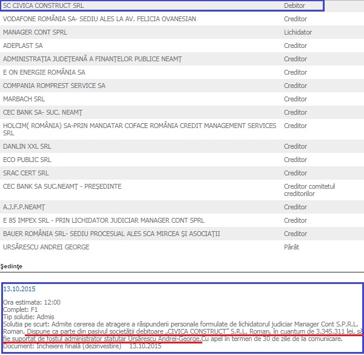Select the DANLIN XXL SRL row
The image size is (364, 355).
coord(27,146)
